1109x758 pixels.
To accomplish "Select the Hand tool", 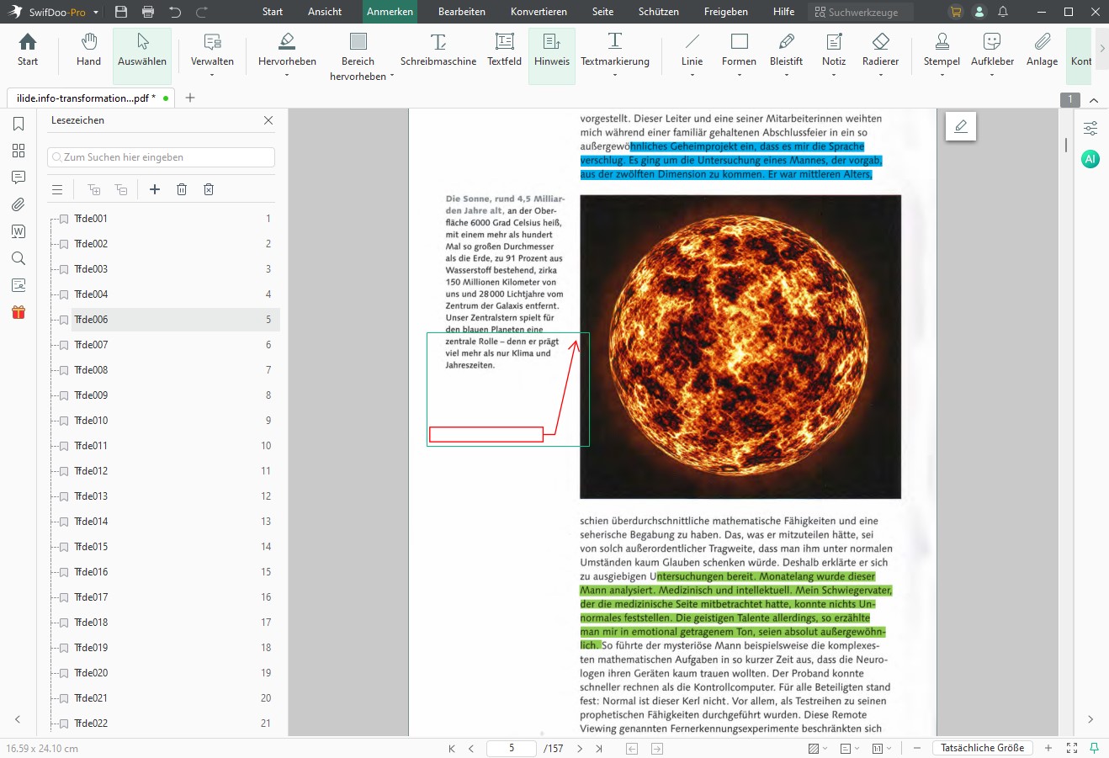I will (88, 52).
